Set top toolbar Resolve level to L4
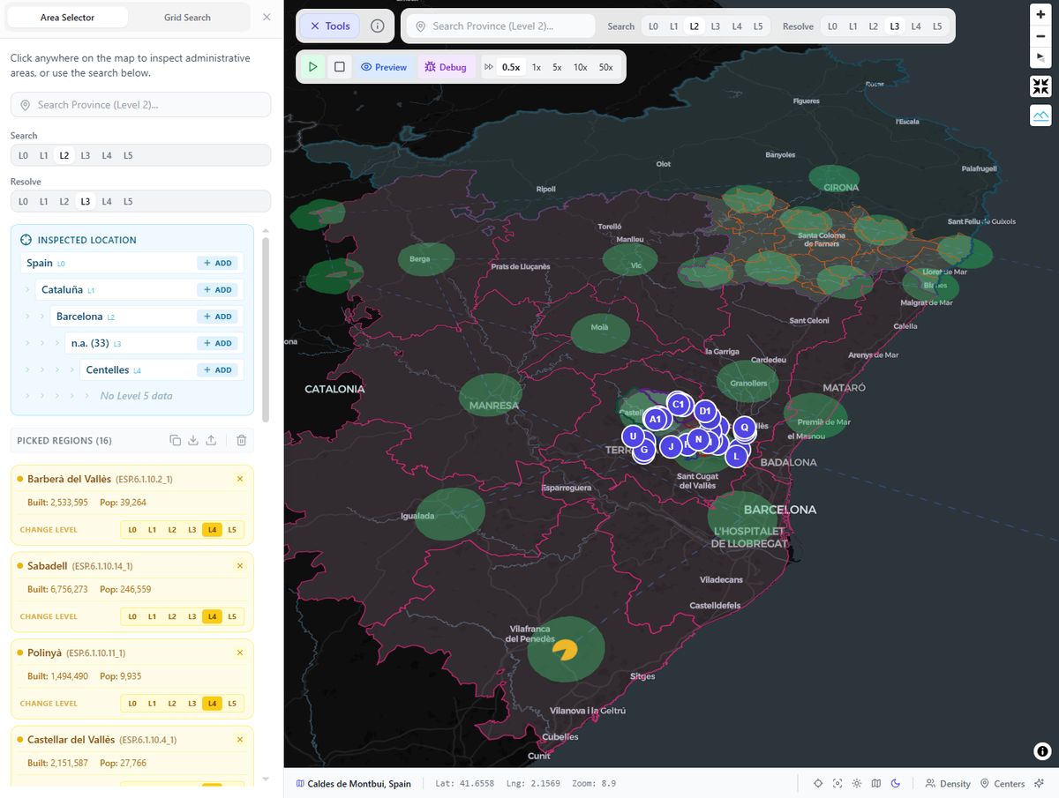Viewport: 1059px width, 798px height. pyautogui.click(x=916, y=26)
